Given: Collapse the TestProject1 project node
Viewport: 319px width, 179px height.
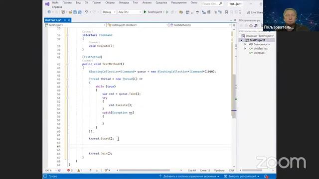Looking at the screenshot, I should pos(242,40).
